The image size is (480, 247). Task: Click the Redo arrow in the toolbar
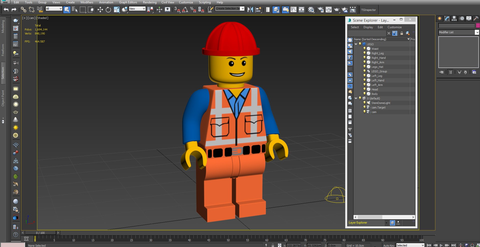[x=14, y=10]
